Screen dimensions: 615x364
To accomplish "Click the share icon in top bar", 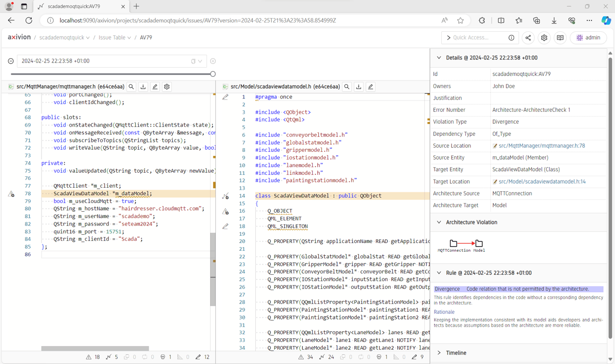I will pyautogui.click(x=528, y=37).
